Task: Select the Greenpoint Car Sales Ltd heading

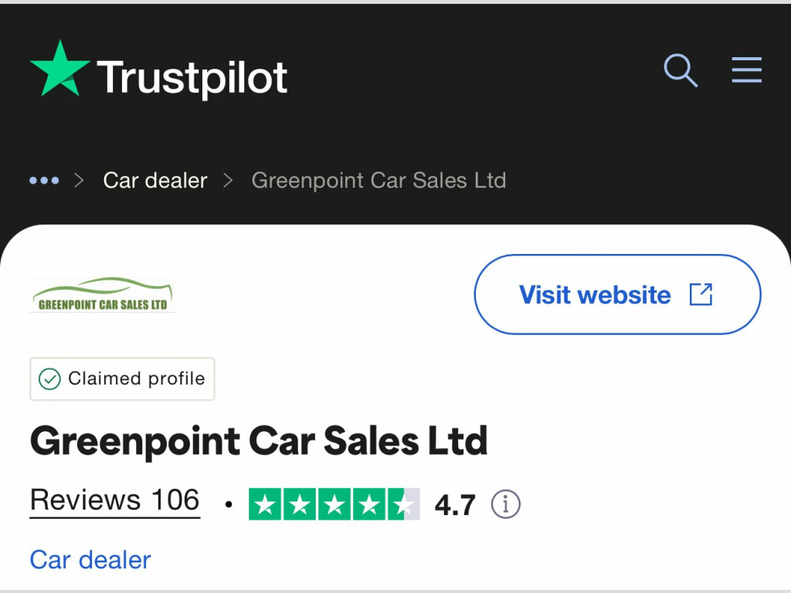Action: [x=259, y=441]
